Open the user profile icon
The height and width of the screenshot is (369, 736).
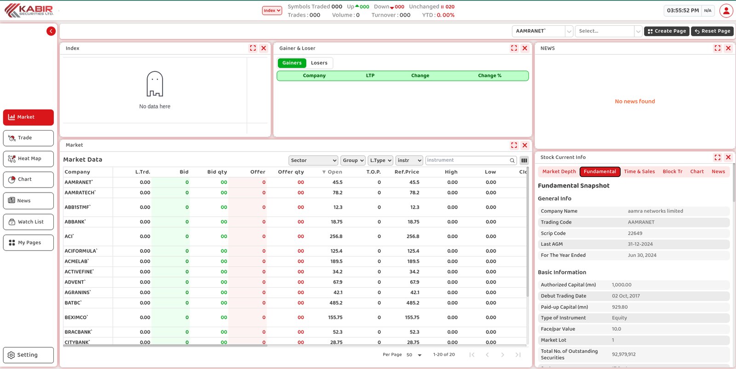point(726,11)
